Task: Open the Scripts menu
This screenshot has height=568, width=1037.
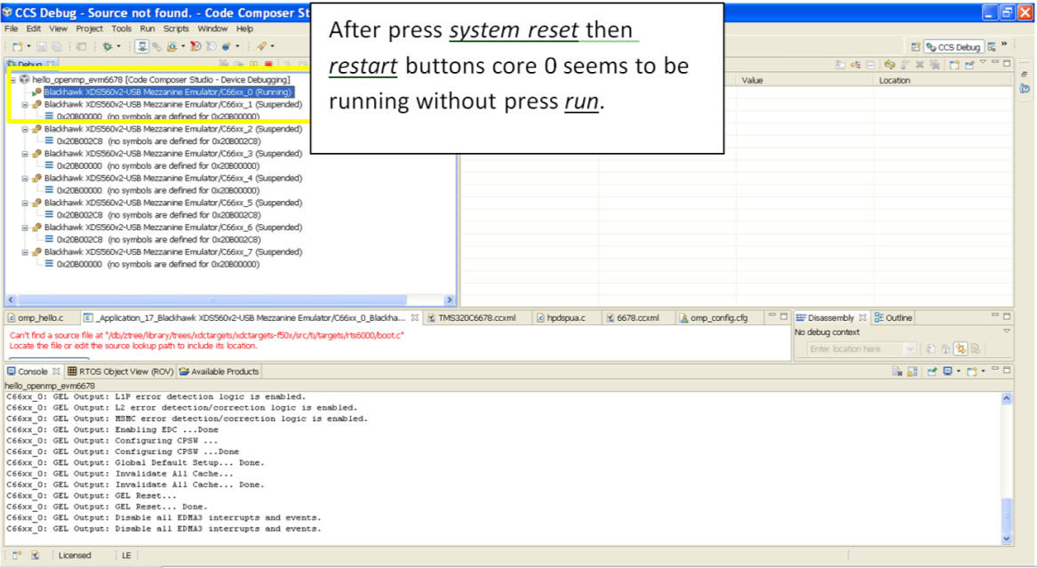Action: (176, 28)
